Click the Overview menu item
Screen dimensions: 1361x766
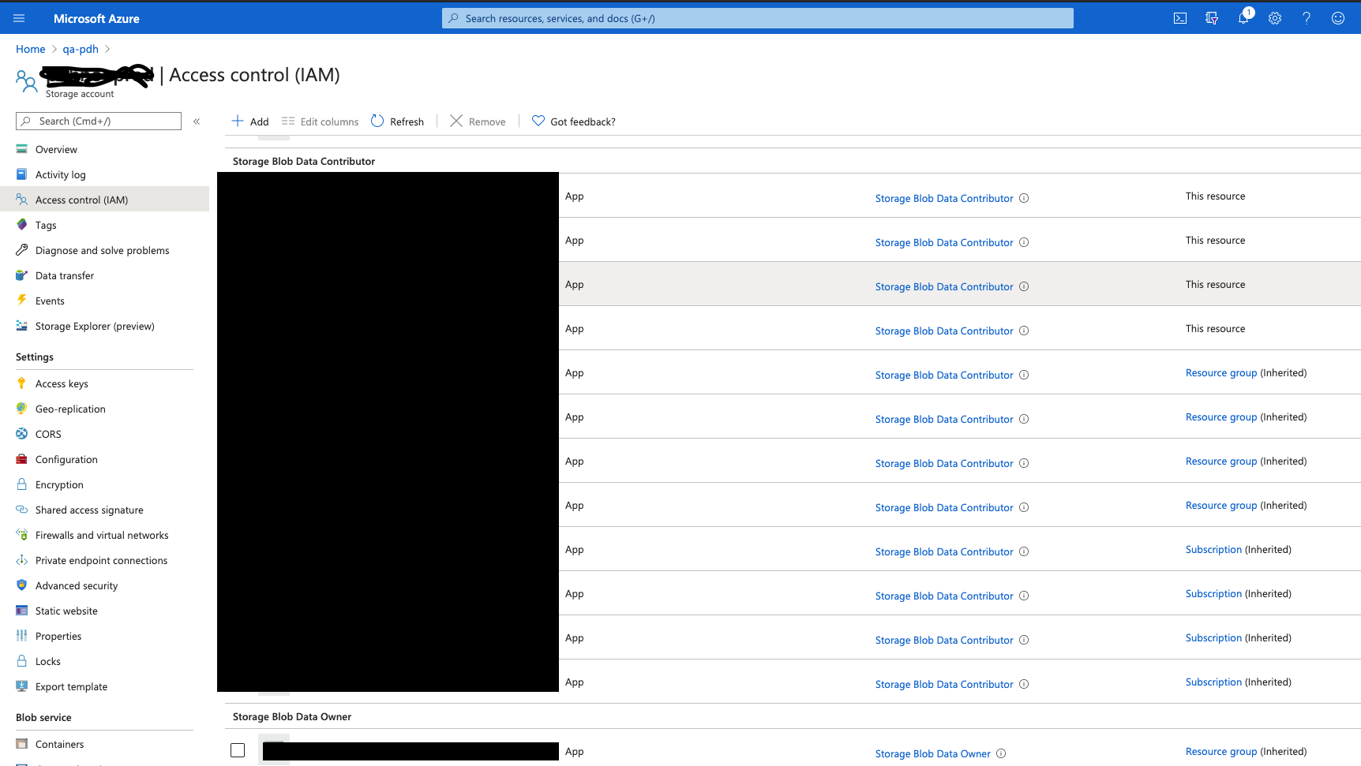coord(56,149)
